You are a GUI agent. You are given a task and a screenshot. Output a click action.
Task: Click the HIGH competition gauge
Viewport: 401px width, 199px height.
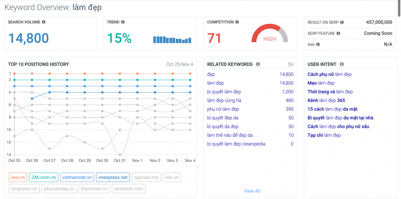[x=269, y=36]
